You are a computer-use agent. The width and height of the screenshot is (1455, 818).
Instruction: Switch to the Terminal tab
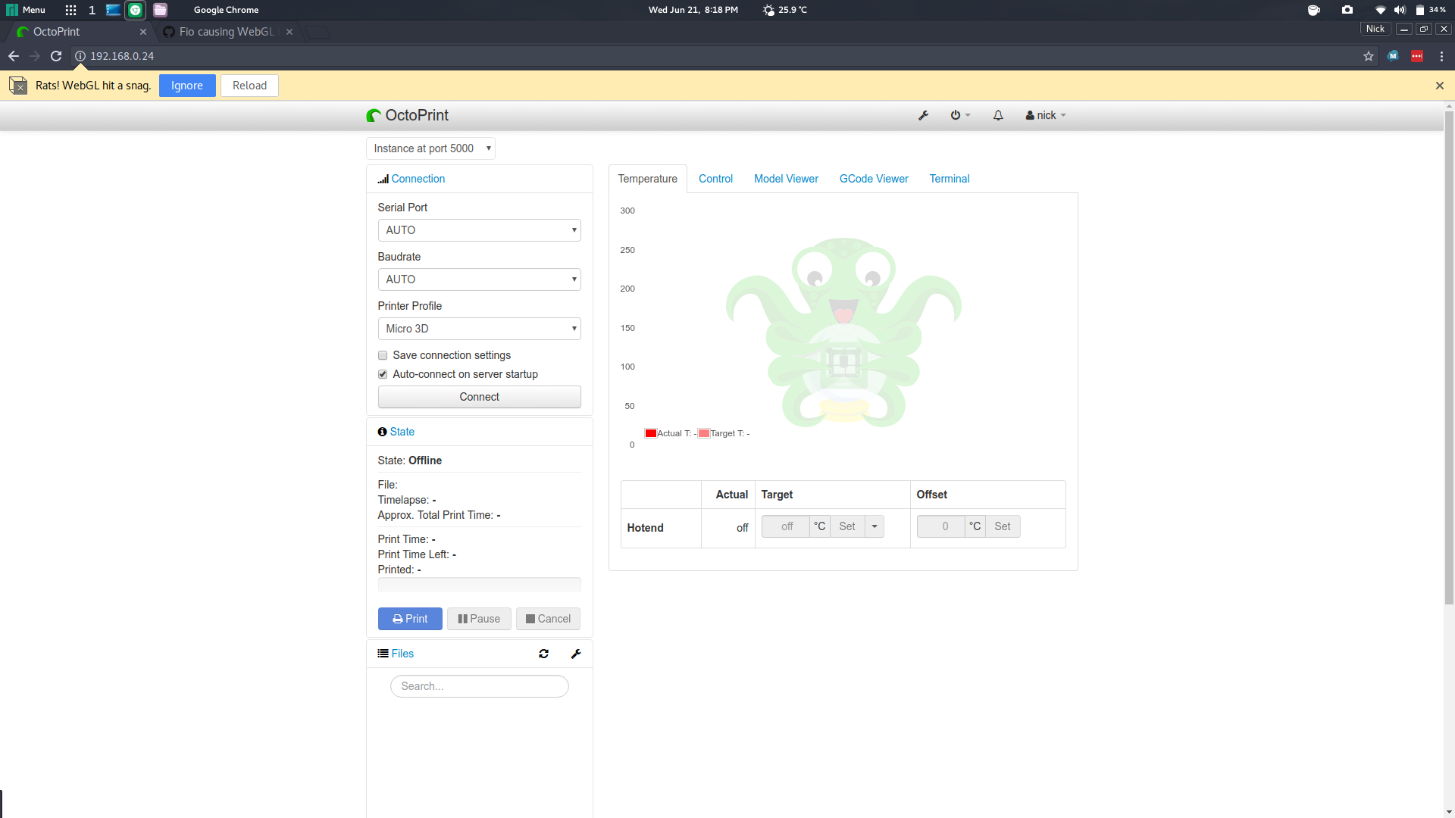point(949,179)
